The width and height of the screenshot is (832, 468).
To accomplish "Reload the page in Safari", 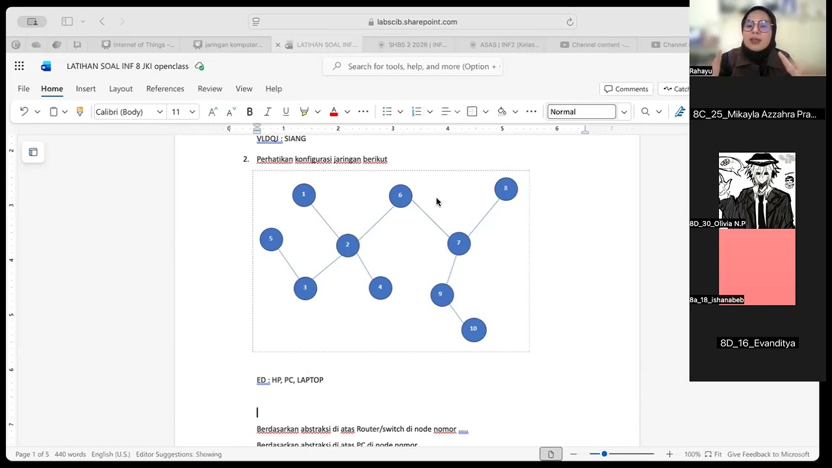I will coord(570,21).
